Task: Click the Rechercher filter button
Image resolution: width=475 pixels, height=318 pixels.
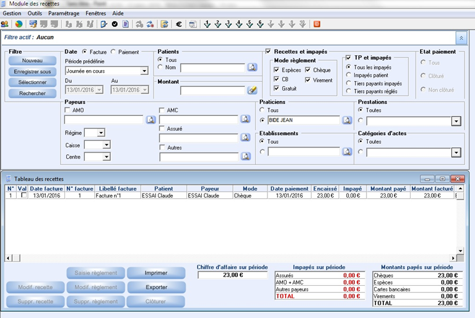Action: pos(32,93)
